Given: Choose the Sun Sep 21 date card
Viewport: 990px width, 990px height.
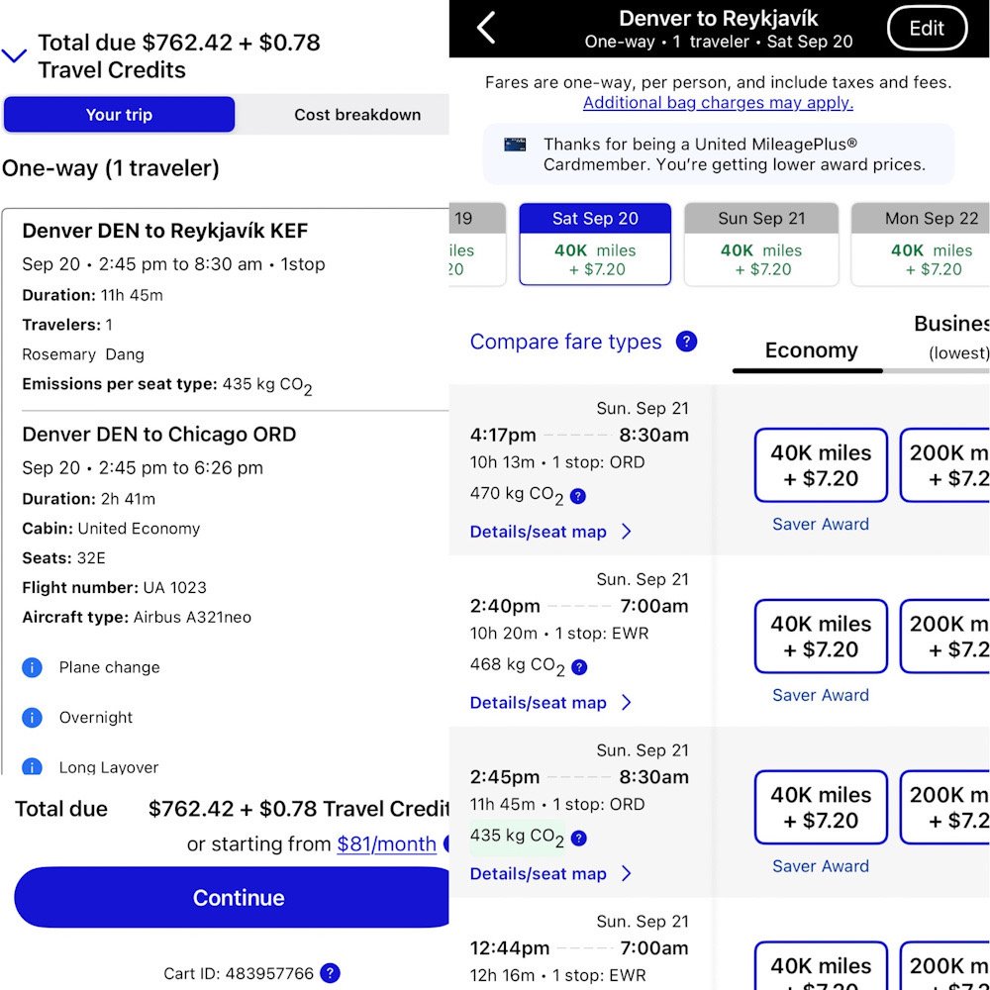Looking at the screenshot, I should 761,244.
